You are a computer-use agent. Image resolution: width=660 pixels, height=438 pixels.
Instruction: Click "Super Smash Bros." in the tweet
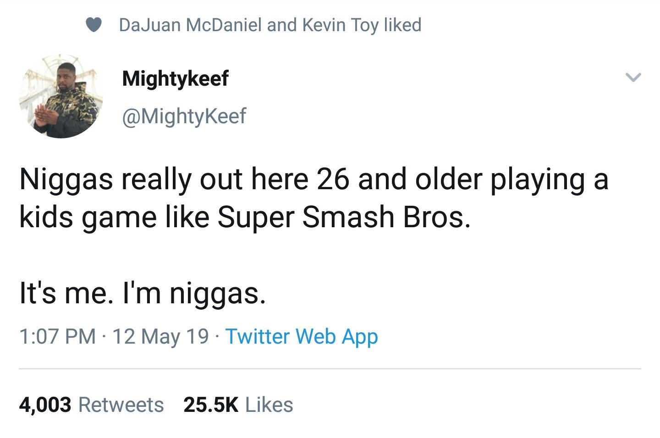point(344,217)
